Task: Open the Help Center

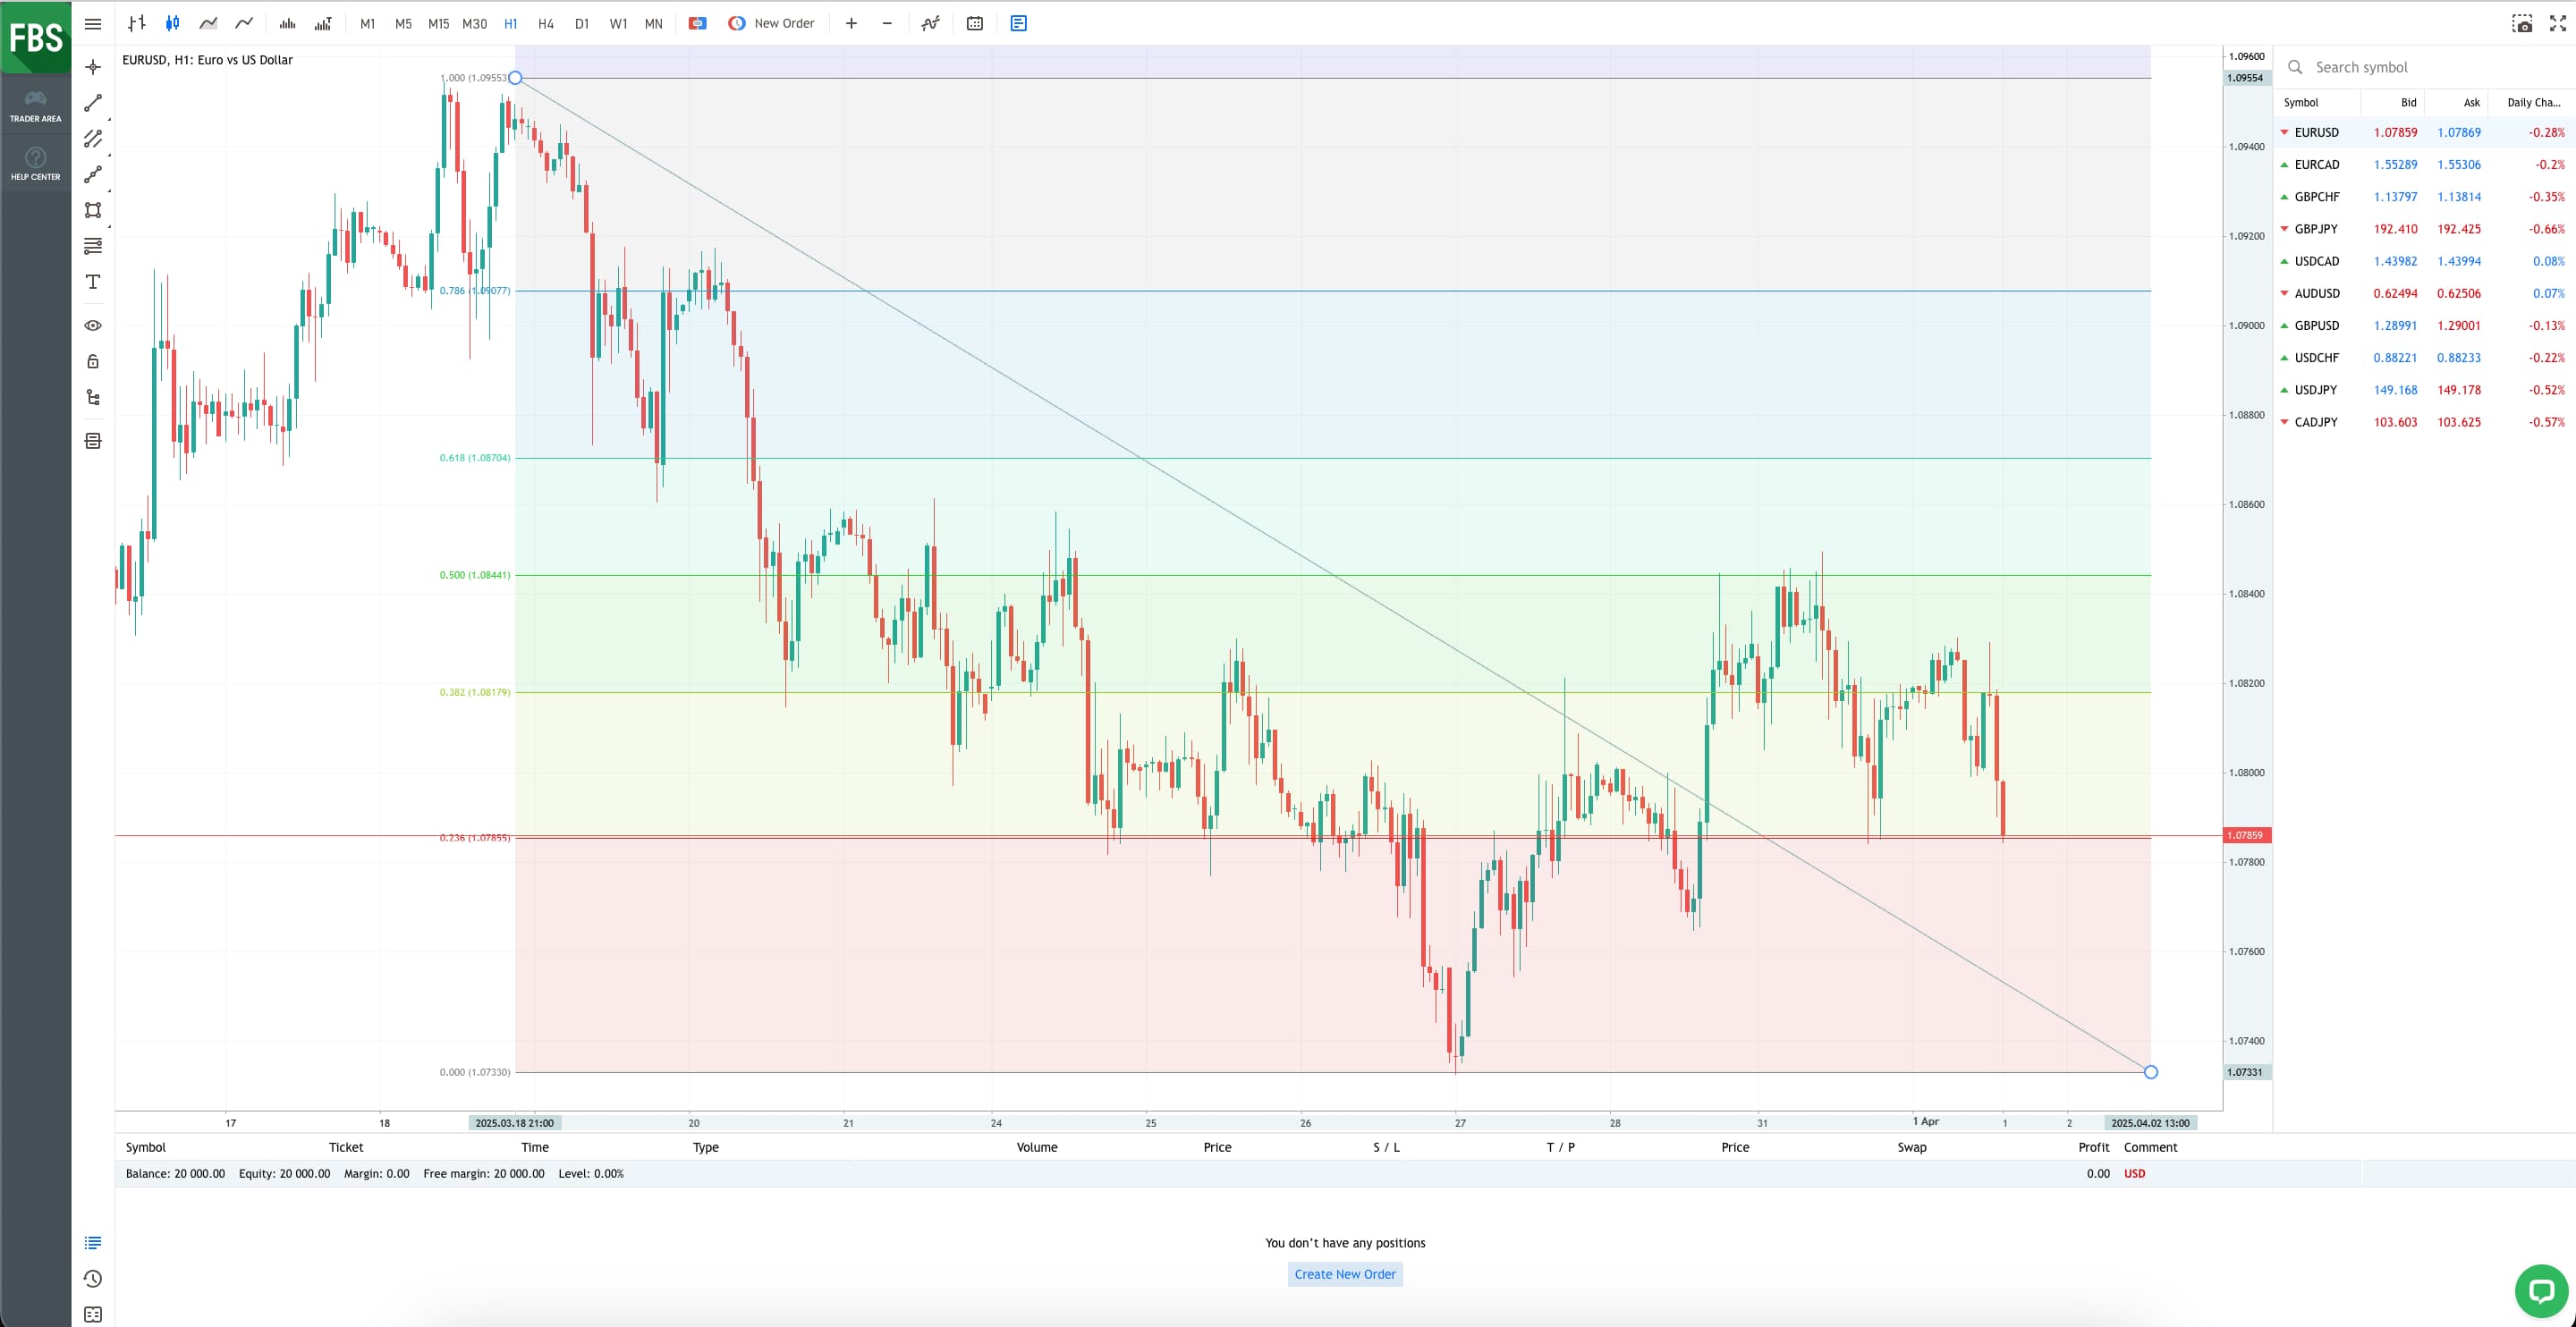Action: coord(35,164)
